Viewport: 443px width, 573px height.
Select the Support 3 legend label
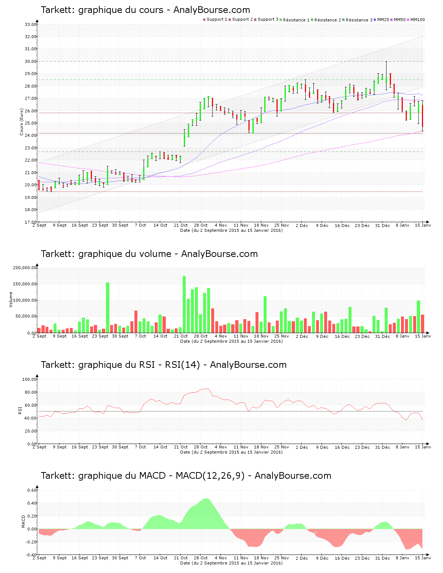(268, 20)
